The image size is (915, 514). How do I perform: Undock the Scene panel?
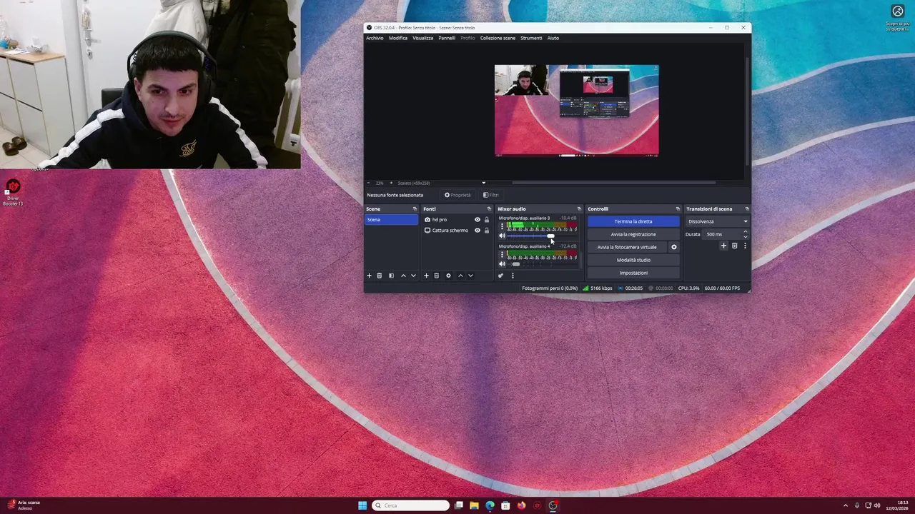[x=415, y=209]
